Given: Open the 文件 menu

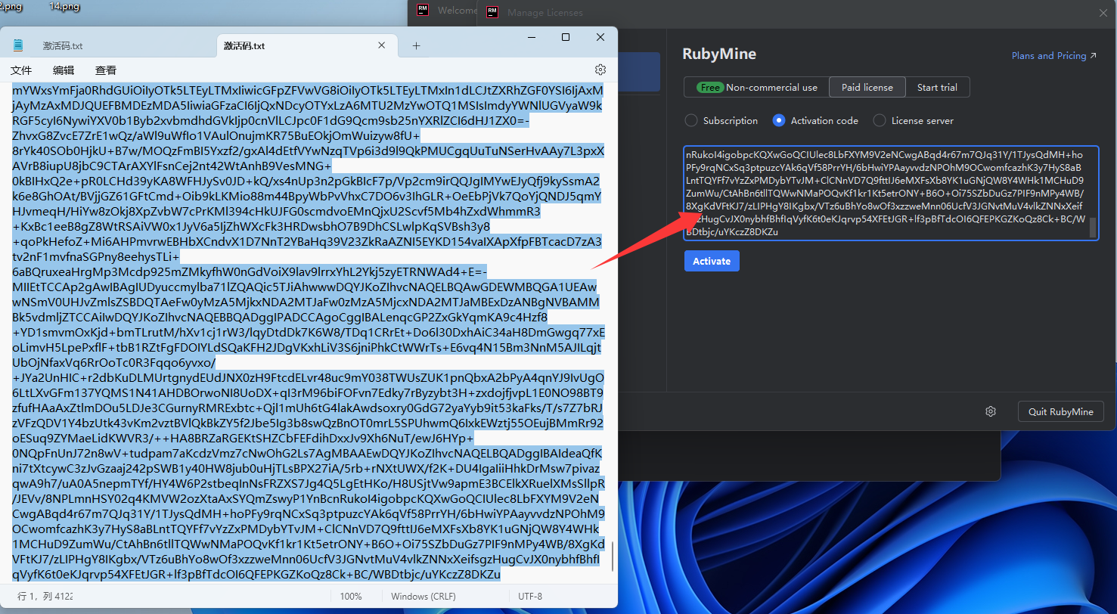Looking at the screenshot, I should [21, 70].
